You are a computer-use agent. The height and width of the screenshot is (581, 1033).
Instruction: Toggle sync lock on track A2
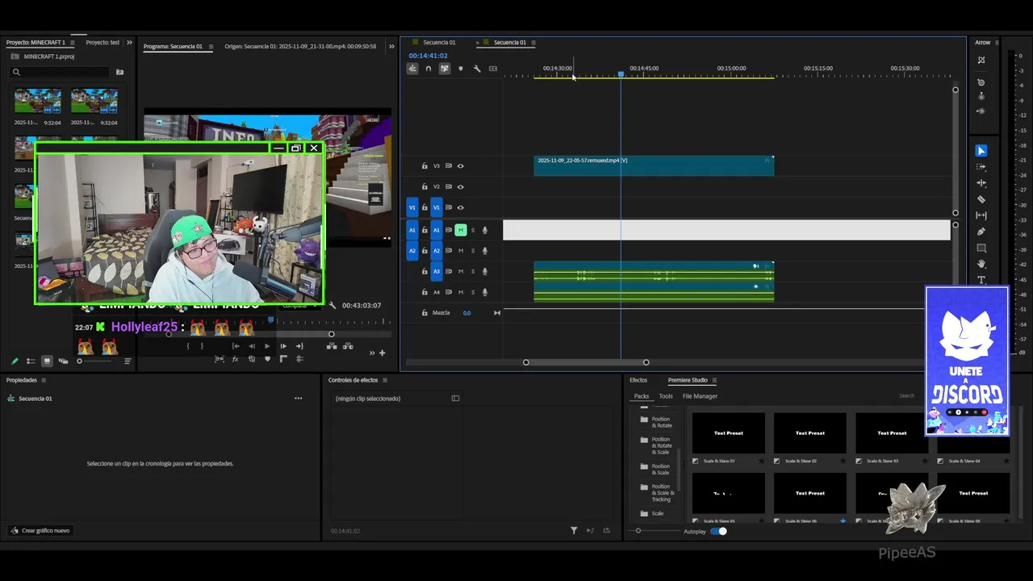tap(449, 251)
